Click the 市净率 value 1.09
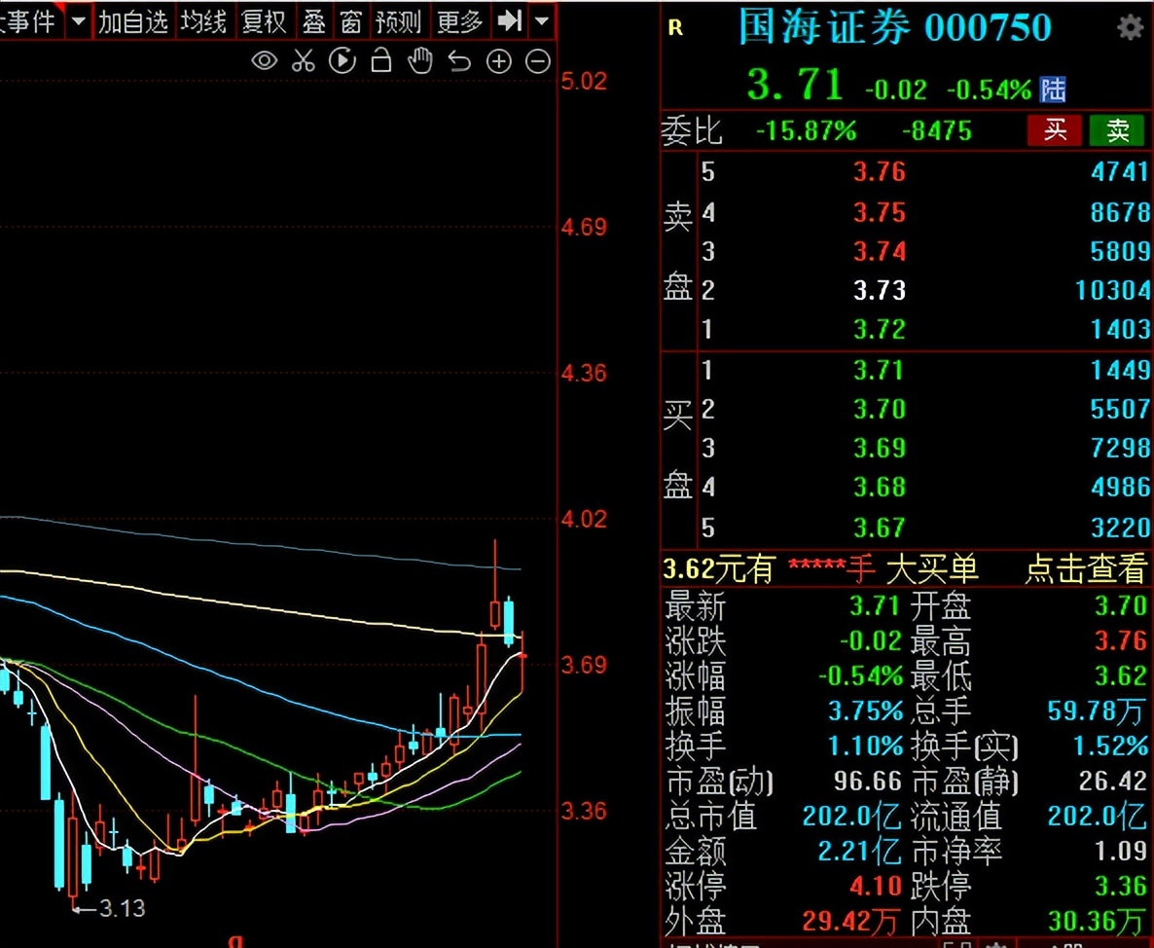Screen dimensions: 1154x948 1121,851
